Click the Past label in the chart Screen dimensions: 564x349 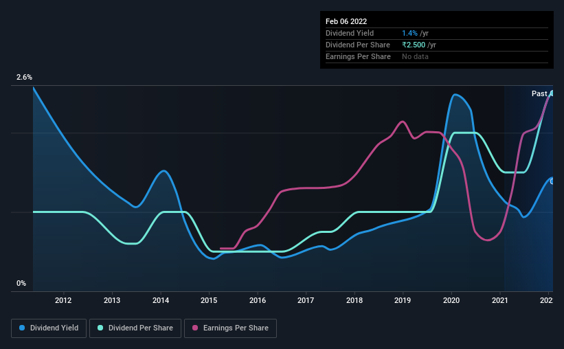(x=539, y=93)
